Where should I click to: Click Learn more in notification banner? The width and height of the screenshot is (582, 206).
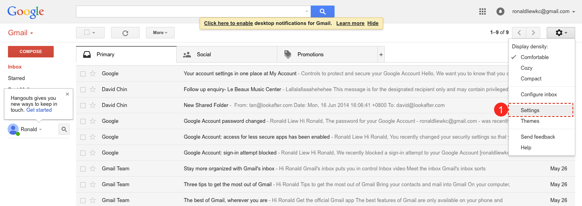(350, 23)
